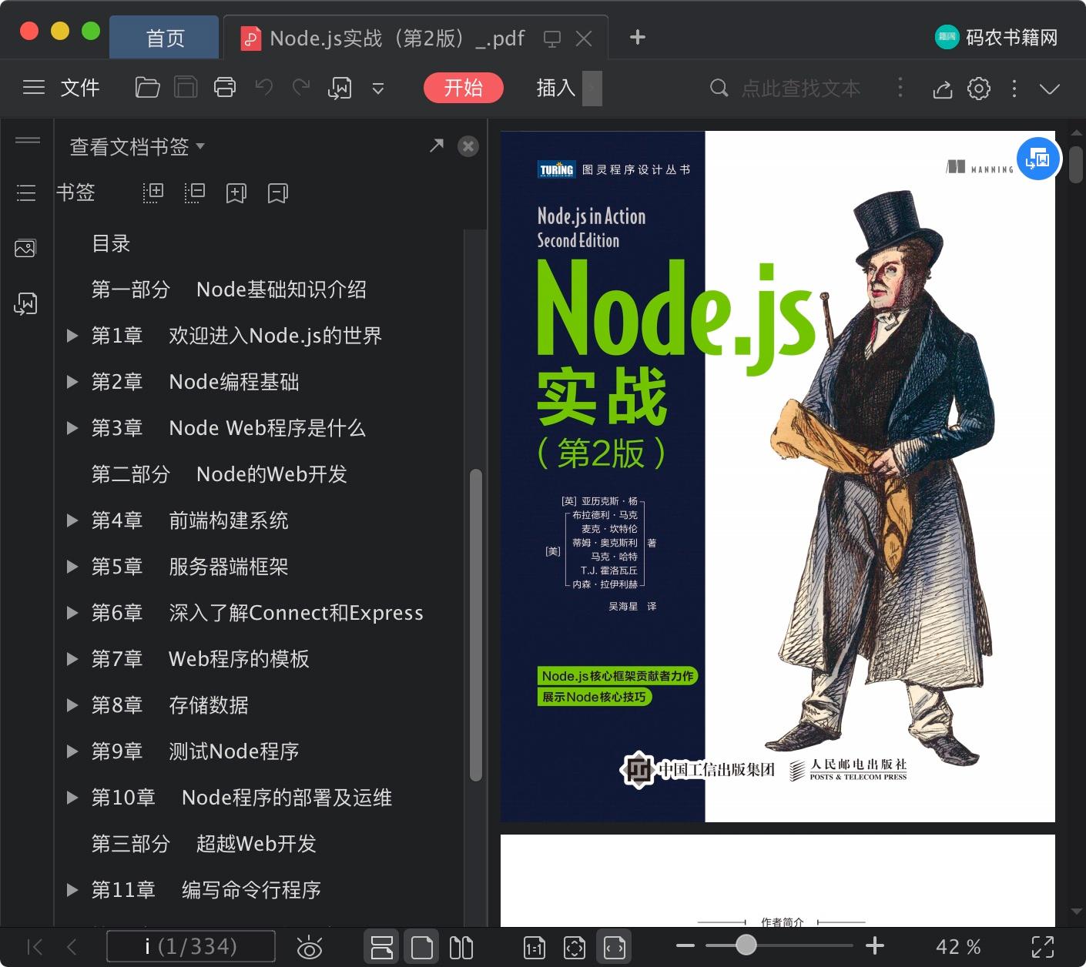Toggle single page view mode
This screenshot has width=1086, height=967.
point(422,946)
